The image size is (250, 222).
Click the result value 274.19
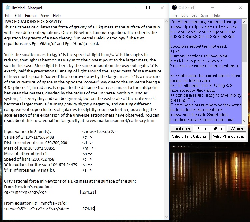[x=88, y=209]
